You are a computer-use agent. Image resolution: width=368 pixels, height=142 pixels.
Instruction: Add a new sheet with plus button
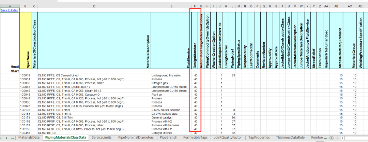(x=332, y=138)
